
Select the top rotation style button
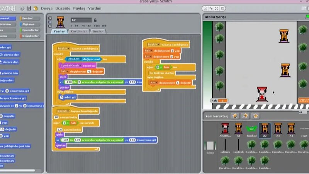[x=50, y=18]
